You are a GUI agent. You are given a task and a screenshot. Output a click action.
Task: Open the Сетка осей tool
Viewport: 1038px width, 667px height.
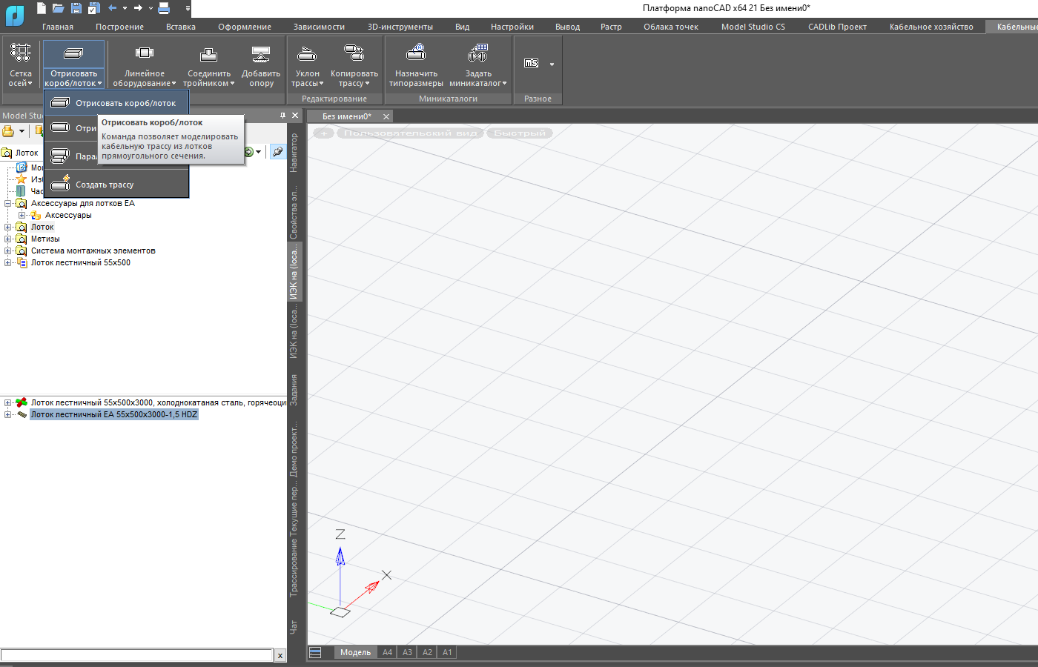[20, 64]
